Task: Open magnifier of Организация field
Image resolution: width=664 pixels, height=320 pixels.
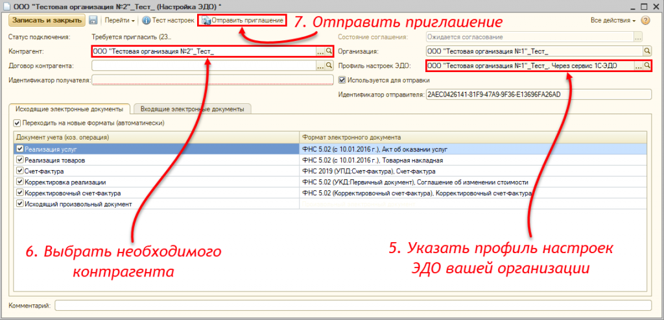Action: coord(647,51)
